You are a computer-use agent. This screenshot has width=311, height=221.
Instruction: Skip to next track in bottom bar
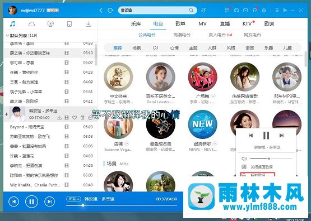point(49,201)
